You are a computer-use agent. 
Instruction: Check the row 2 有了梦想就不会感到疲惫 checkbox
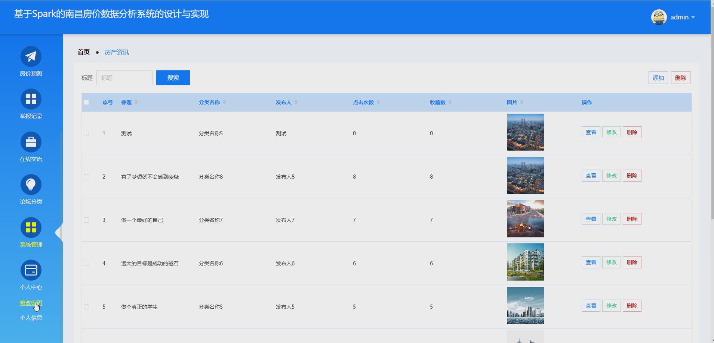[86, 177]
